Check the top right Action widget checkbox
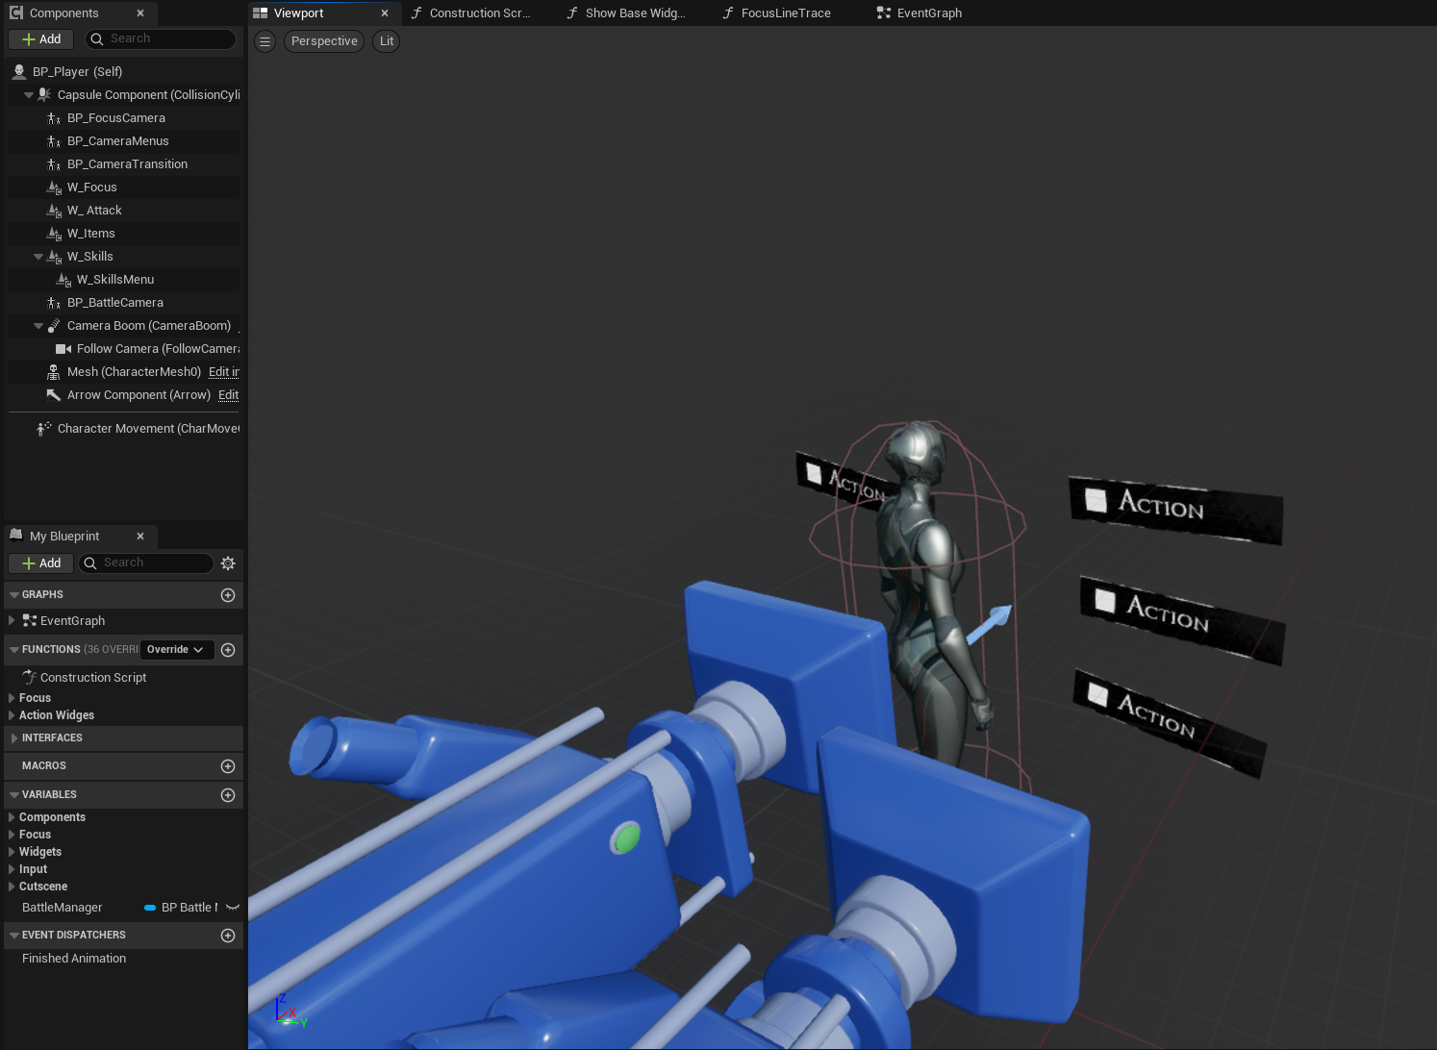This screenshot has height=1050, width=1437. (x=1096, y=500)
